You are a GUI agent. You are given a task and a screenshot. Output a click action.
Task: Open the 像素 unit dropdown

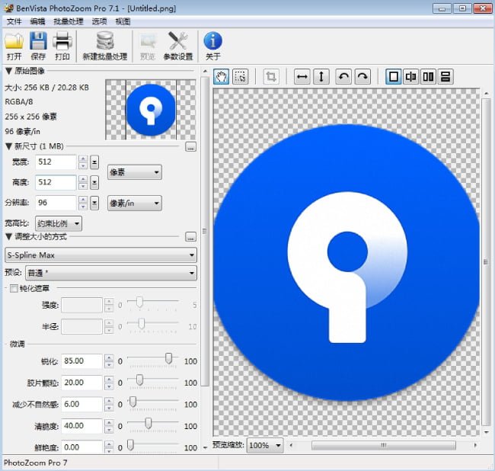tap(135, 172)
